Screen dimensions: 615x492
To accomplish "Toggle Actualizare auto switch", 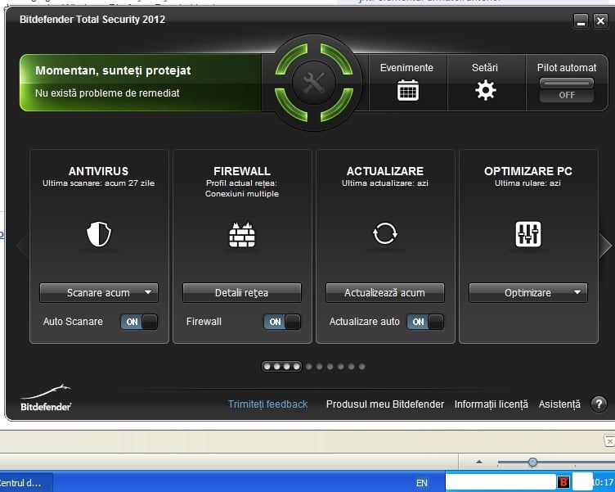I will [x=425, y=322].
